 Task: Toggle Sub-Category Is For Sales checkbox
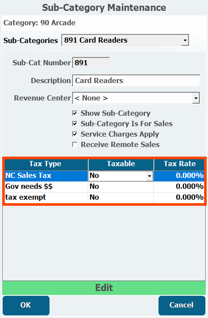click(x=75, y=124)
